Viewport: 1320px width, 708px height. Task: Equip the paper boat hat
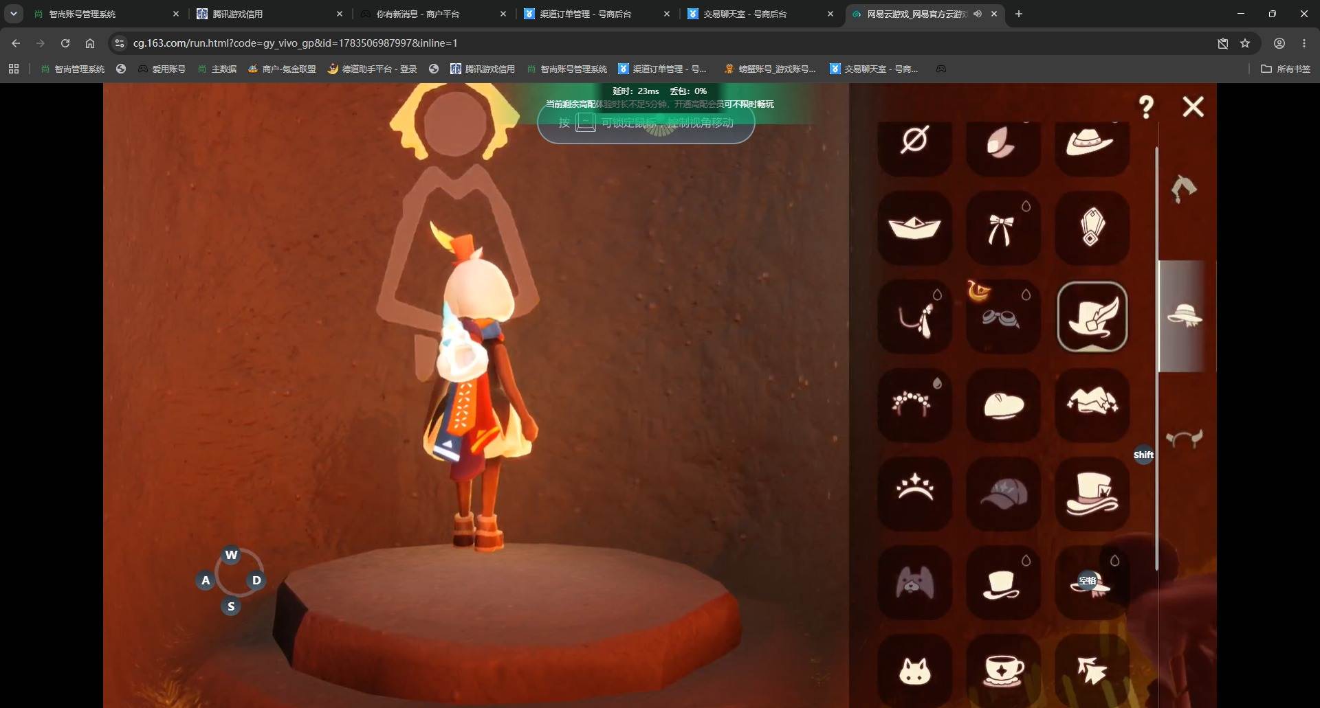(x=914, y=227)
